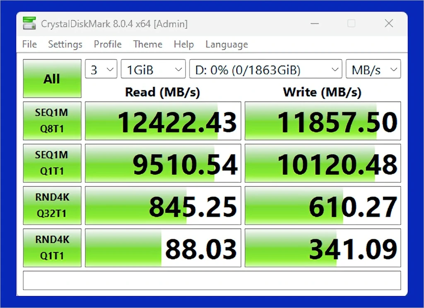Run the SEQ1M Q8T1 test
The image size is (424, 308).
(x=52, y=120)
